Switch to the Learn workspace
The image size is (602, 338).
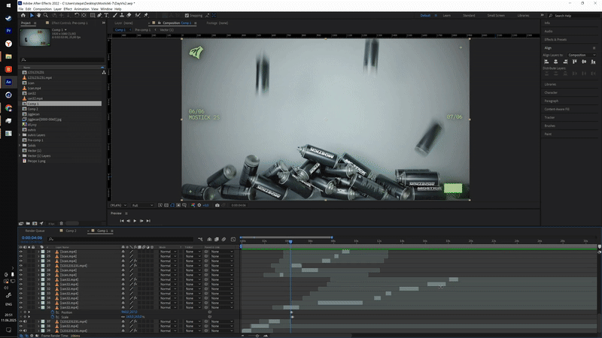[x=446, y=15]
